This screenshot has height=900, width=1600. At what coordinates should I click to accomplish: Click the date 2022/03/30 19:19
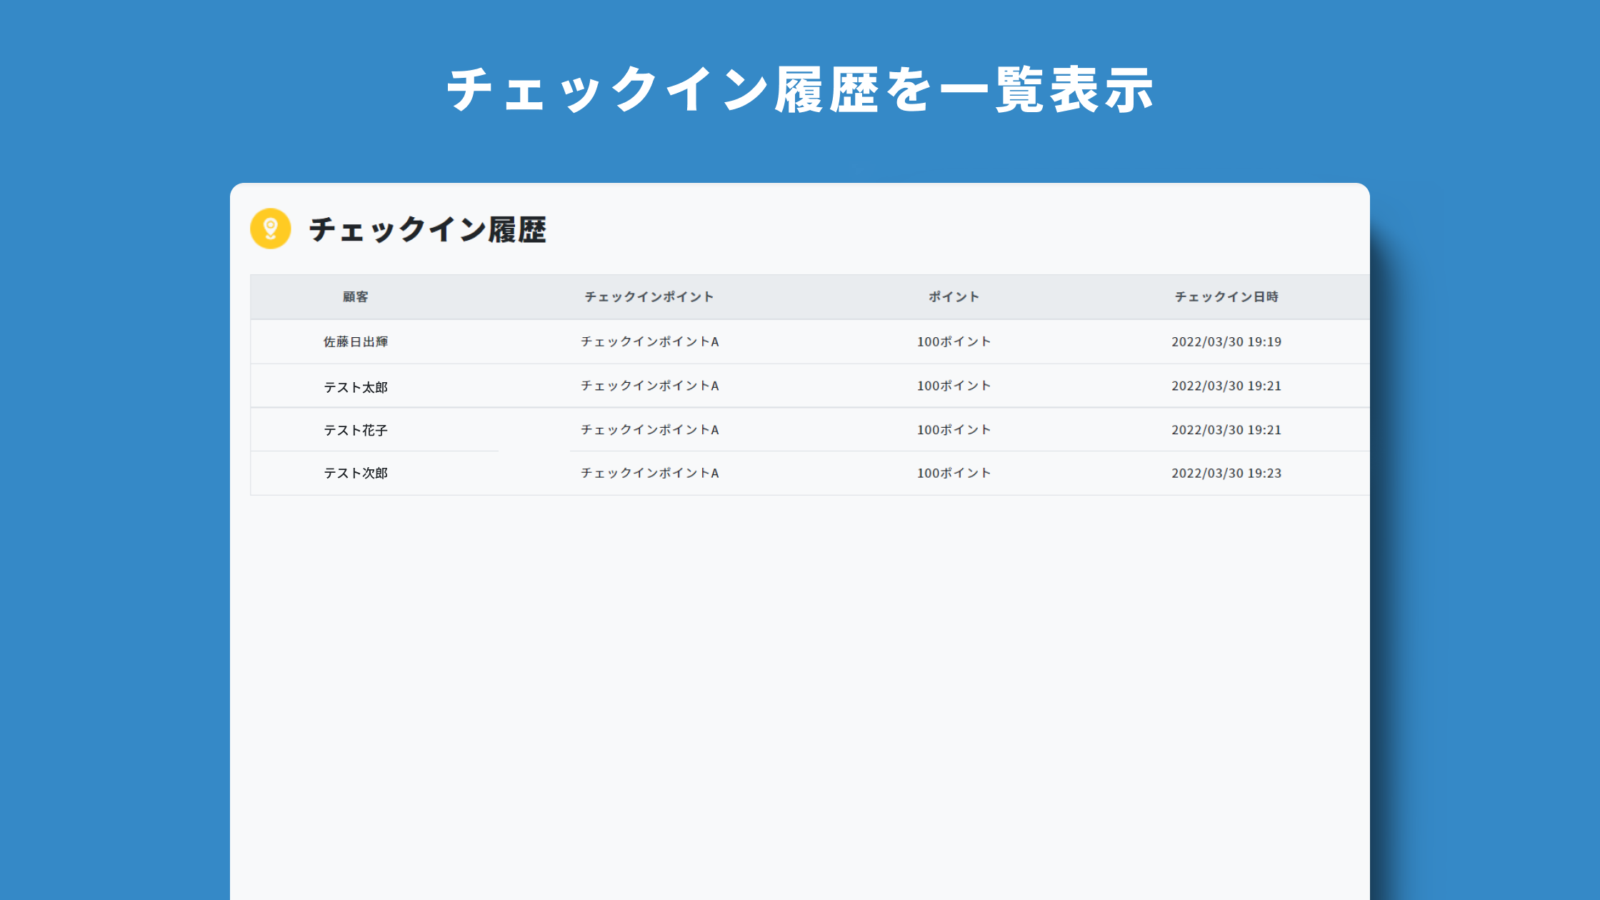[x=1226, y=342]
